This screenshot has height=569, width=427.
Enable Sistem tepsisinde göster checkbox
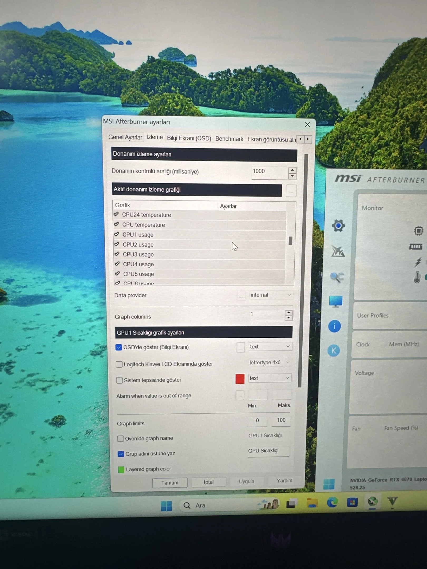(119, 380)
